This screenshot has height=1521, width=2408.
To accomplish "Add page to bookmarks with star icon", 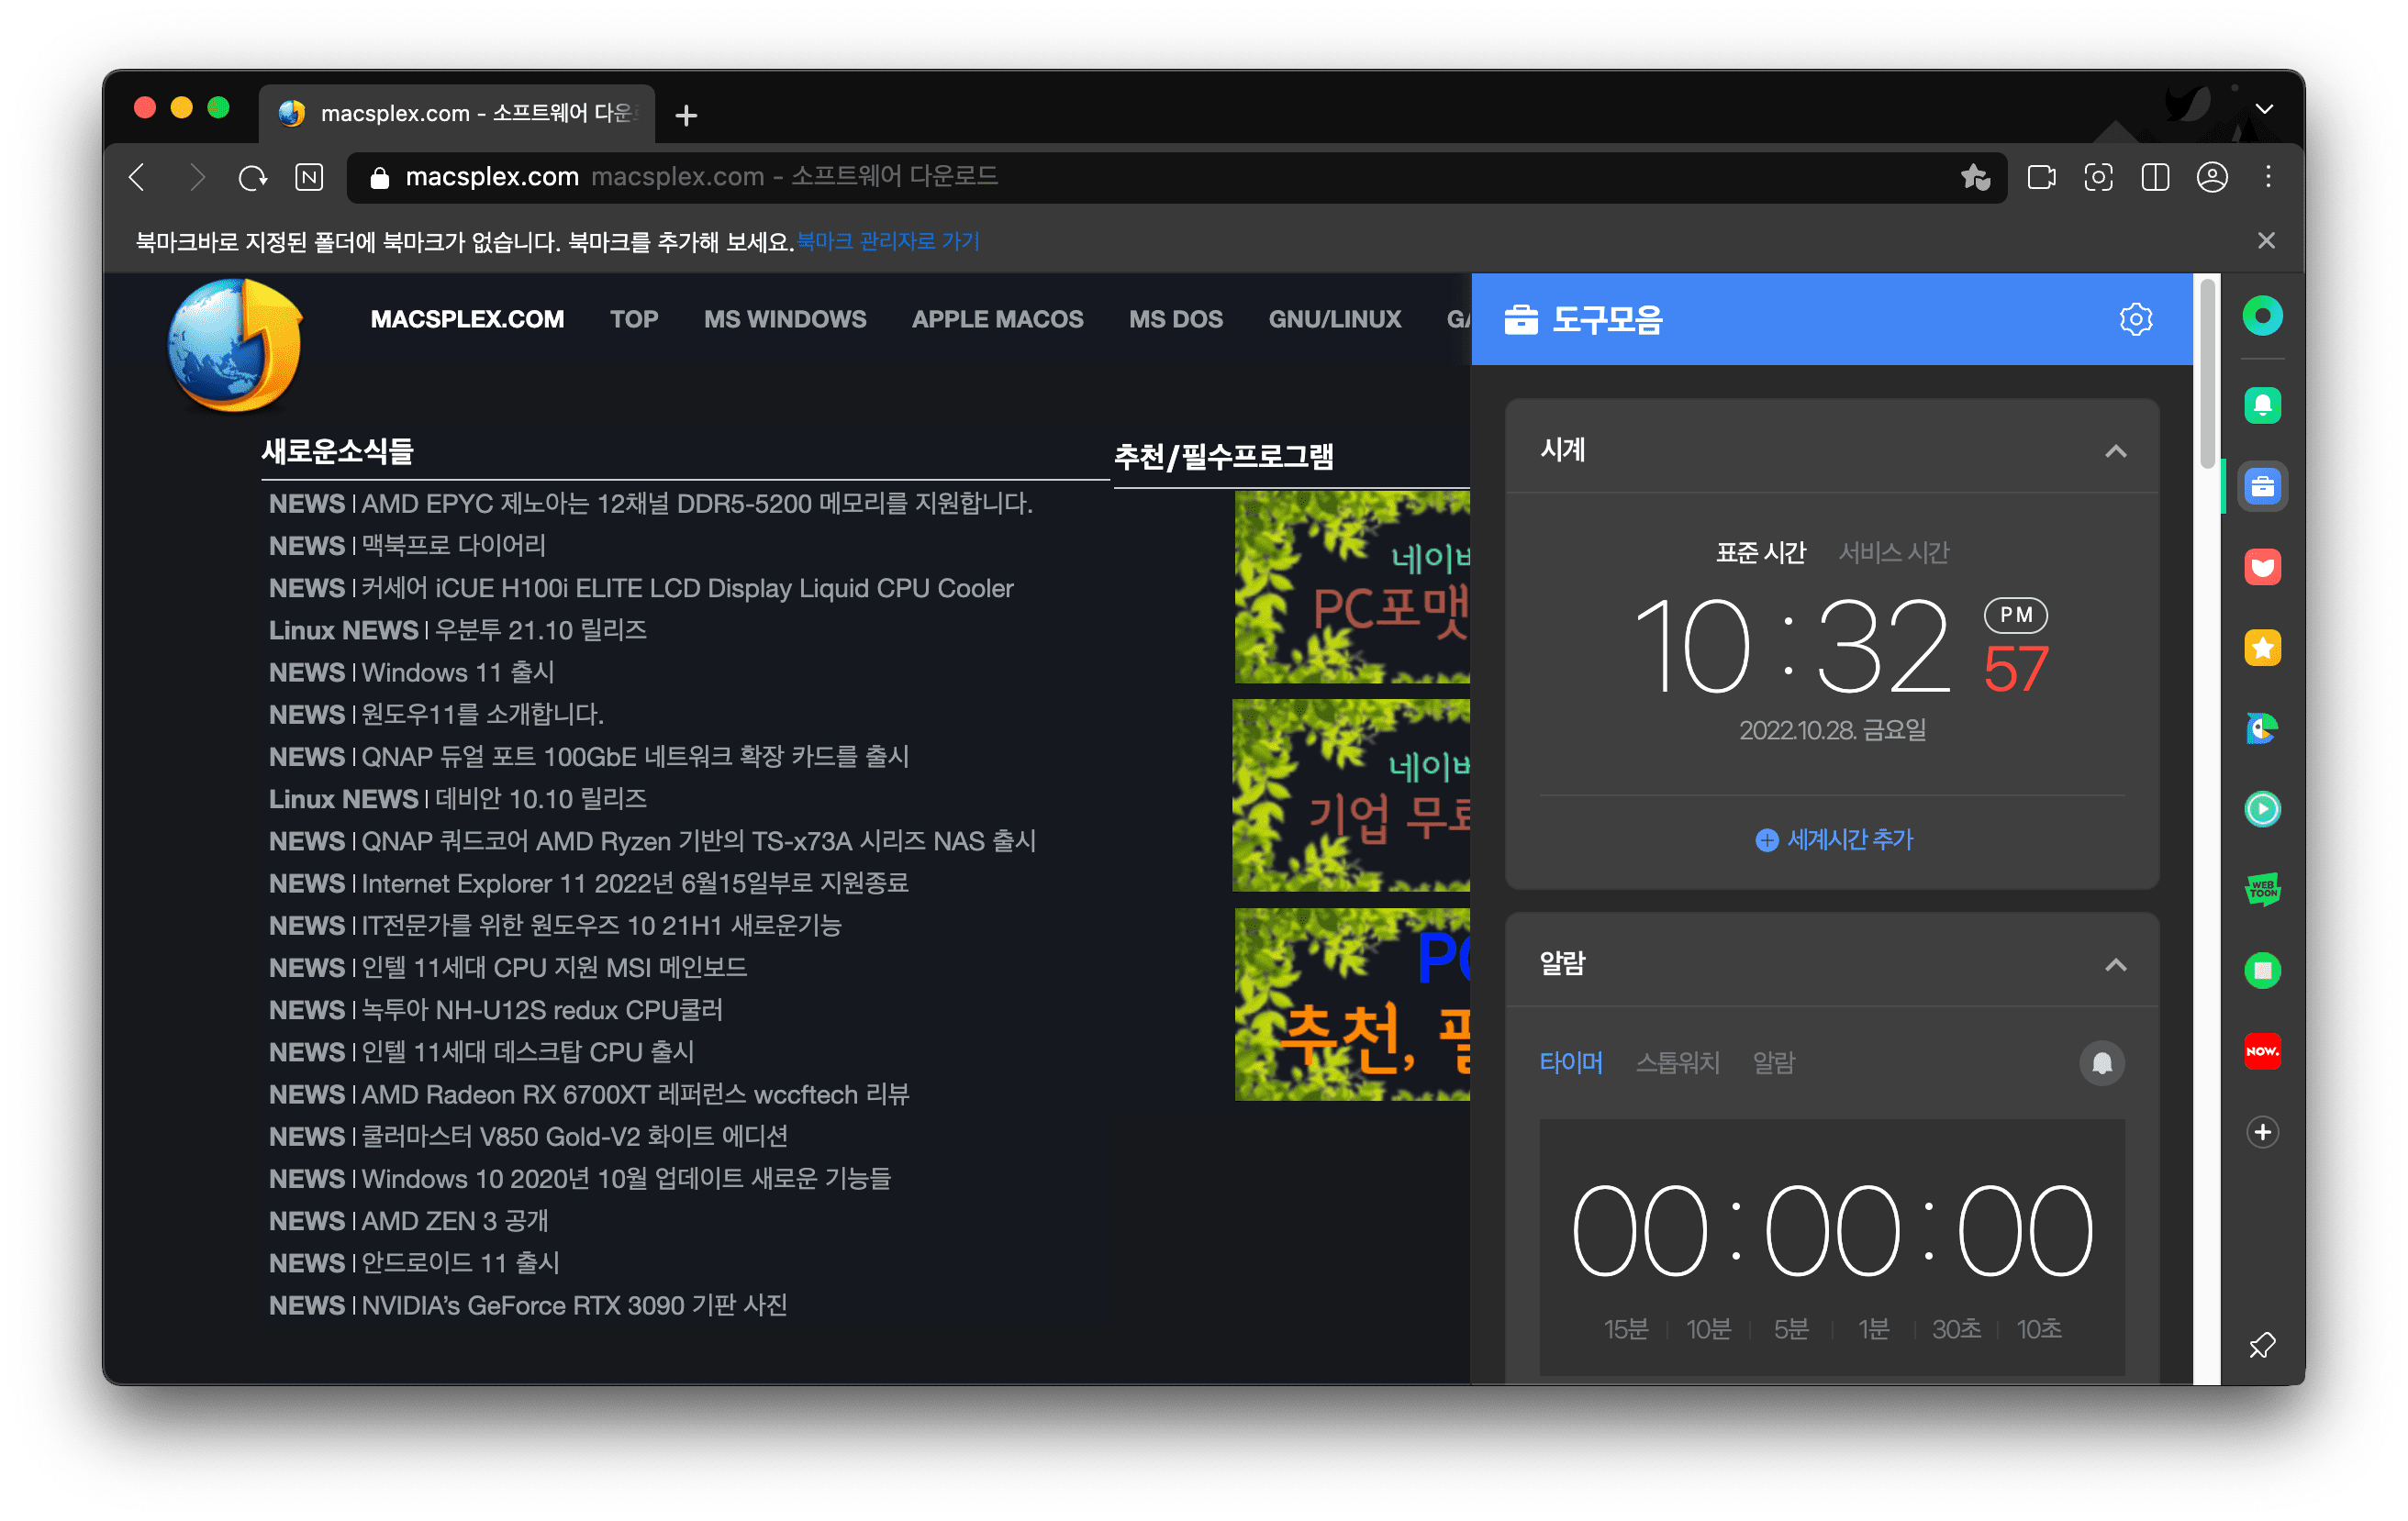I will click(x=1975, y=177).
